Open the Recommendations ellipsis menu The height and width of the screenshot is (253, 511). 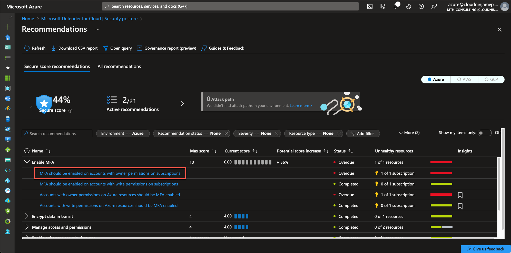pyautogui.click(x=97, y=29)
